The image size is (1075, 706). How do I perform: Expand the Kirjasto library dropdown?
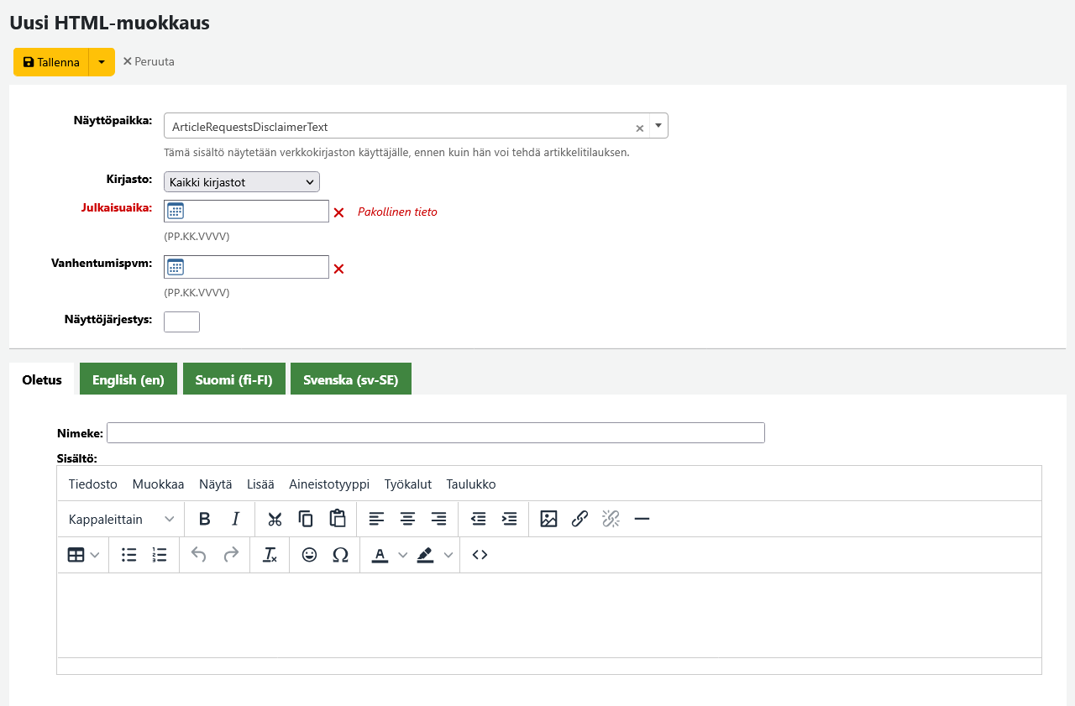coord(242,181)
